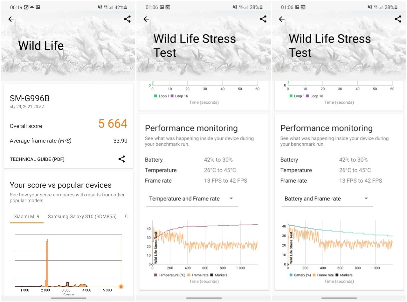Screen dimensions: 407x302
Task: Go back from the middle Stress Test screen
Action: click(x=146, y=19)
